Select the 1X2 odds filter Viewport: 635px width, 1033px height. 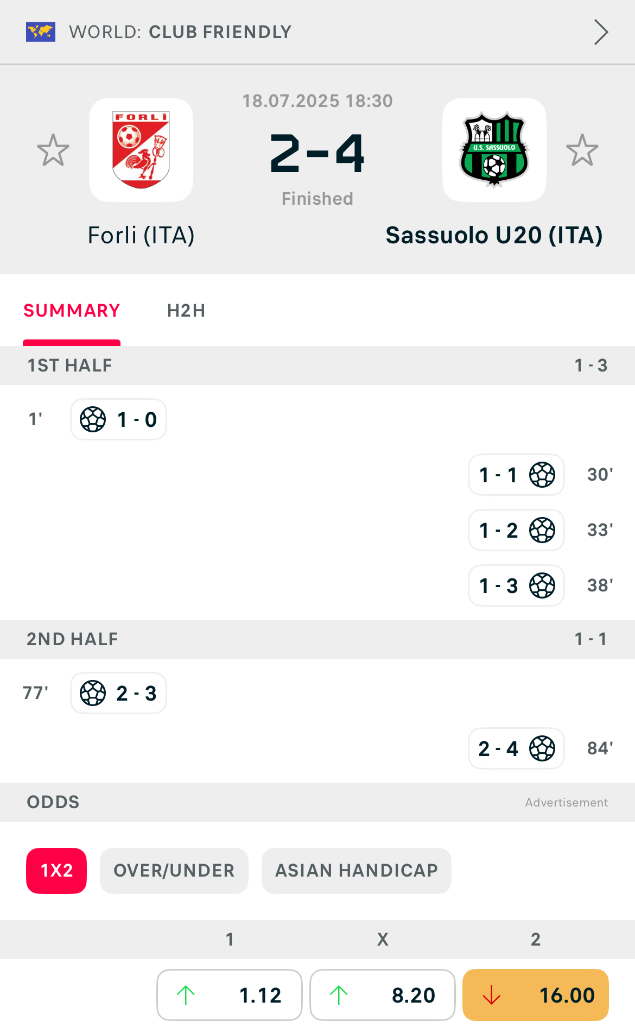tap(56, 871)
